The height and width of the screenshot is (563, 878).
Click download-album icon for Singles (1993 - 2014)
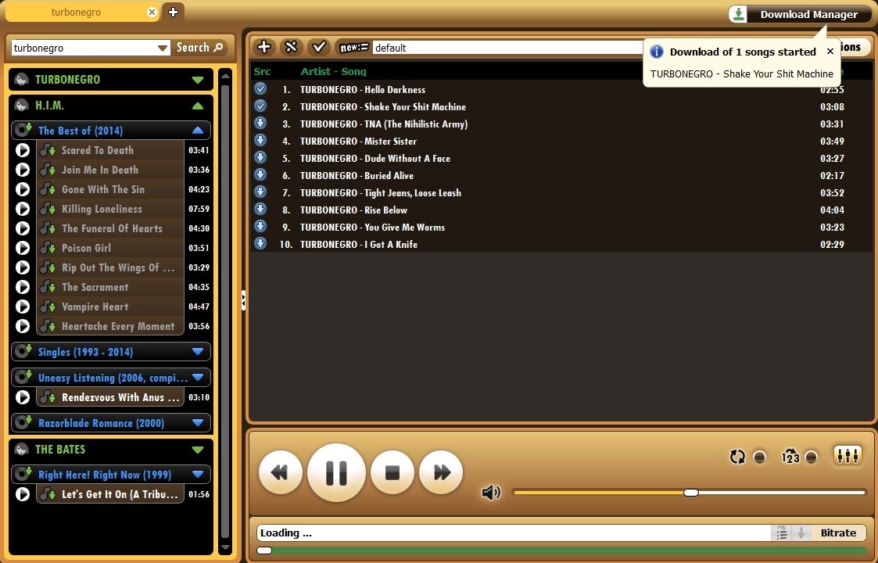click(23, 351)
